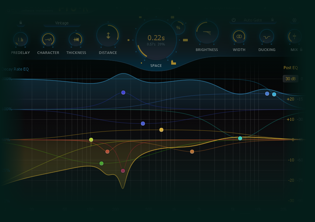Click the Ducking knob
The height and width of the screenshot is (222, 315).
click(x=267, y=37)
